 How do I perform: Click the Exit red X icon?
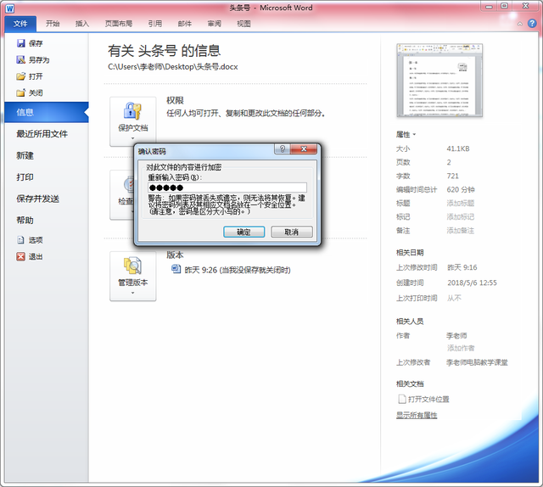(20, 256)
